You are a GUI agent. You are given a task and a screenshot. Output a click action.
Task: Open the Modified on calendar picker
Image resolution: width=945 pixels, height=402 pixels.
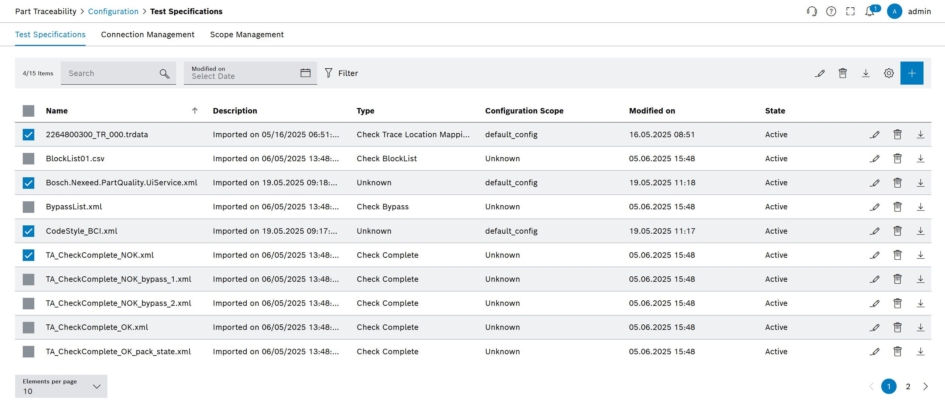point(305,73)
